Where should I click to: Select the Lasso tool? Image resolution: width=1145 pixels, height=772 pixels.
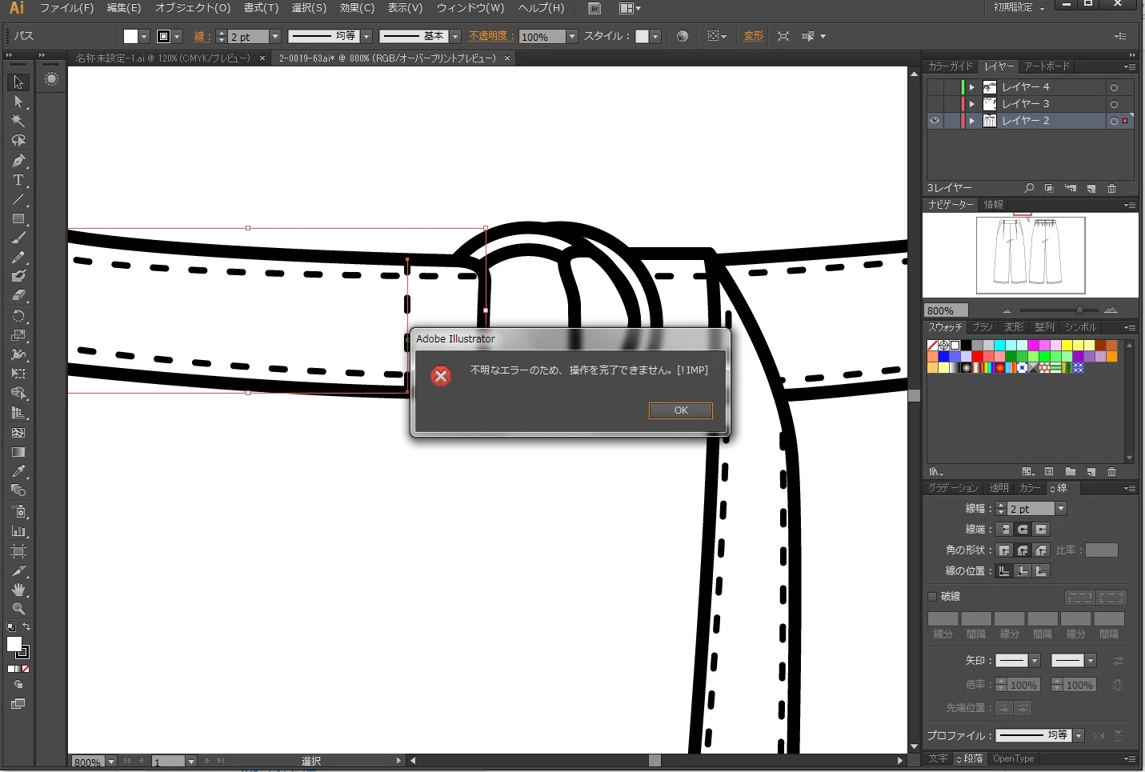[x=18, y=141]
